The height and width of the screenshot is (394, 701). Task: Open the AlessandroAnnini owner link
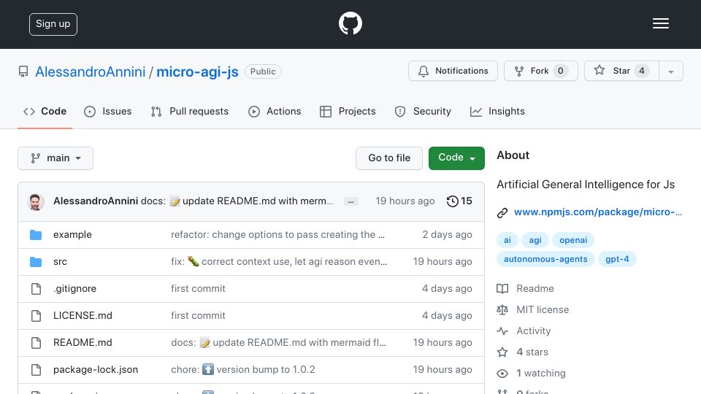tap(91, 72)
